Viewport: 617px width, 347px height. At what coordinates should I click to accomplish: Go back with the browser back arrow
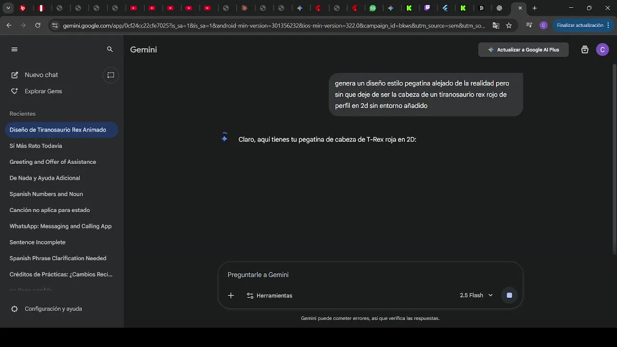[9, 26]
